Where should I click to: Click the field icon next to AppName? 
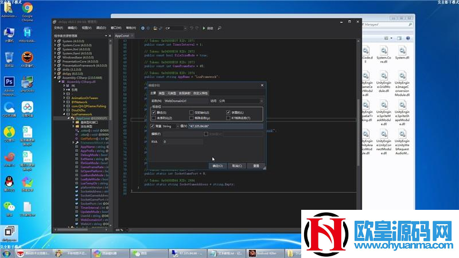pyautogui.click(x=77, y=147)
